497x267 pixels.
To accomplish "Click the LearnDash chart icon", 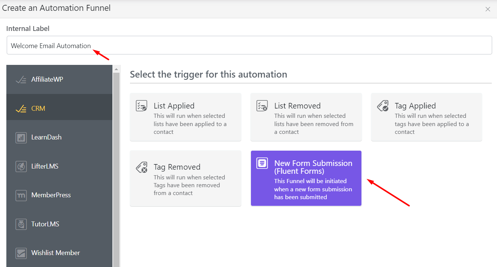I will click(21, 137).
